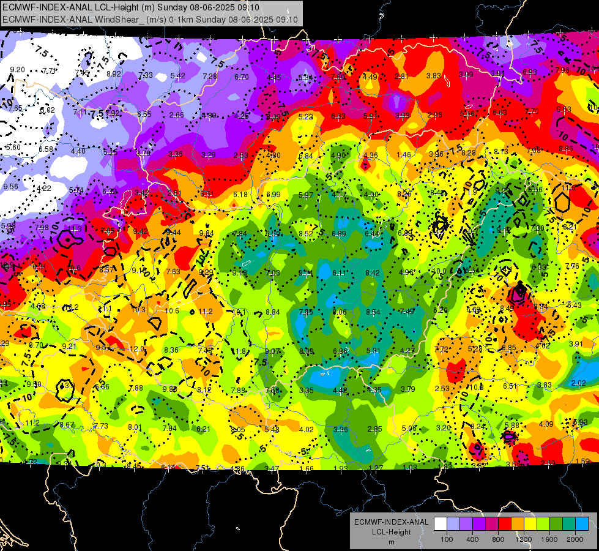Choose the vivid violet swatch after 400
The image size is (599, 551).
(x=479, y=524)
